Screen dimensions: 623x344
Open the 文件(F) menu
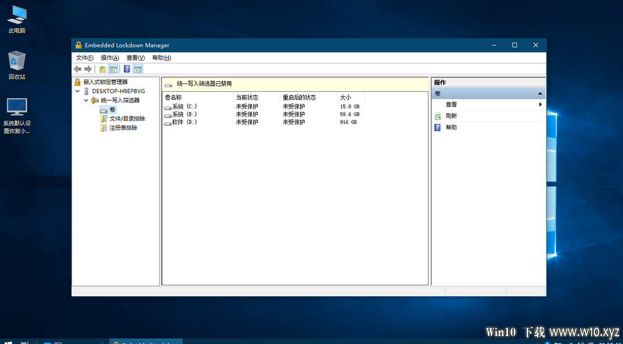(85, 58)
